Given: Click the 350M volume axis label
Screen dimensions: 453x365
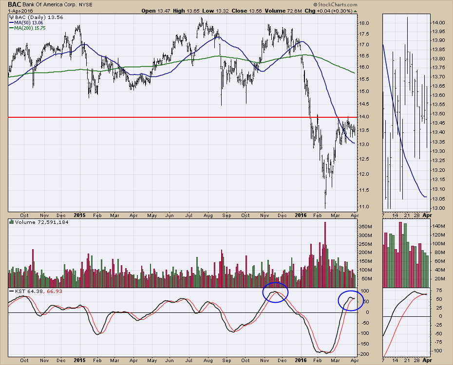Looking at the screenshot, I should [365, 227].
